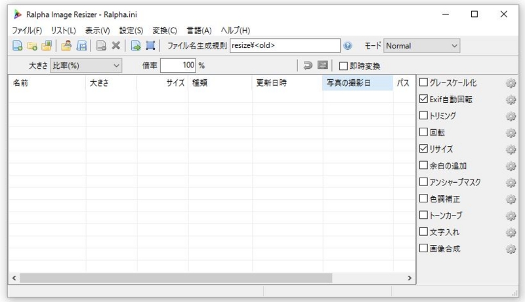Click the scrollbar left arrow
This screenshot has height=302, width=525.
(14, 278)
